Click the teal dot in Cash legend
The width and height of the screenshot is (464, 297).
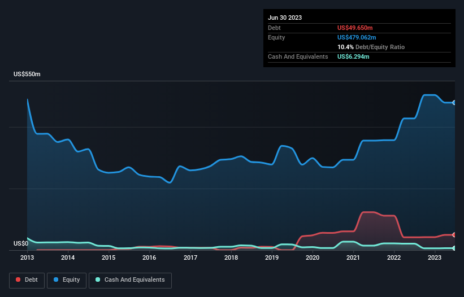point(98,279)
